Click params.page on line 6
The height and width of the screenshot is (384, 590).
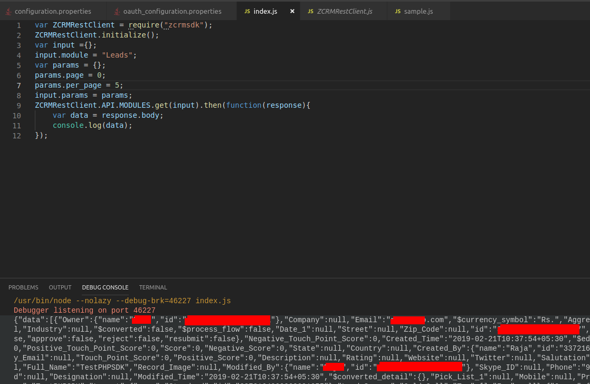click(x=59, y=75)
